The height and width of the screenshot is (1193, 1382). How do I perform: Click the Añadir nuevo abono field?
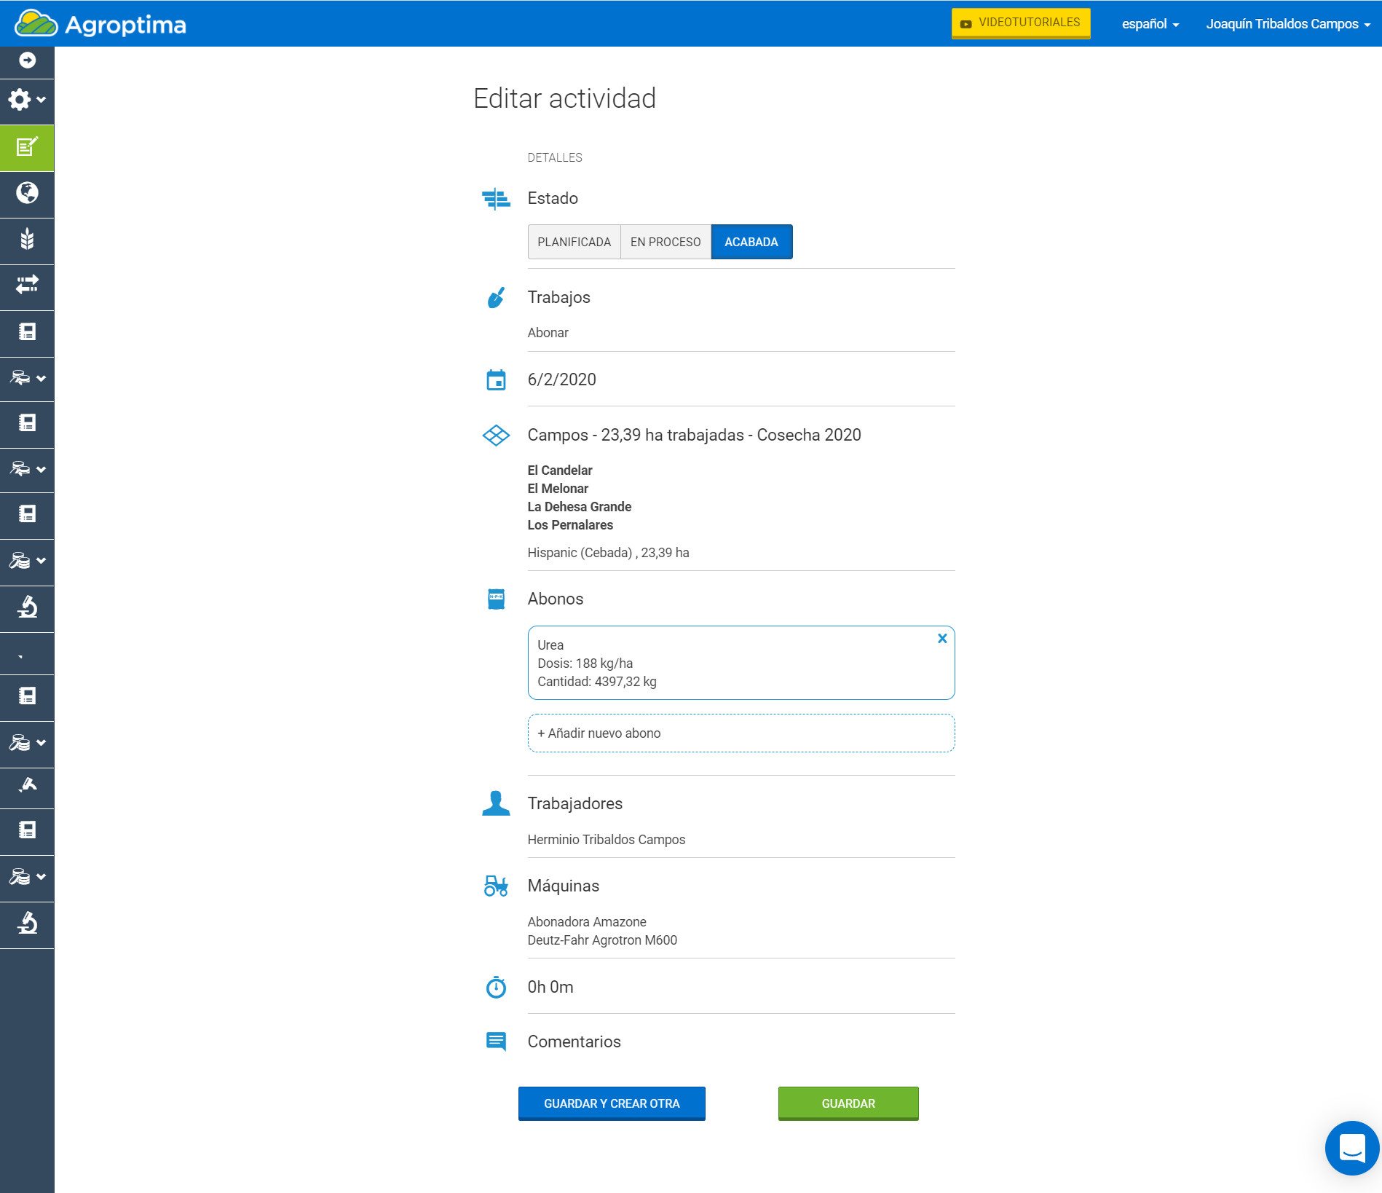tap(741, 733)
